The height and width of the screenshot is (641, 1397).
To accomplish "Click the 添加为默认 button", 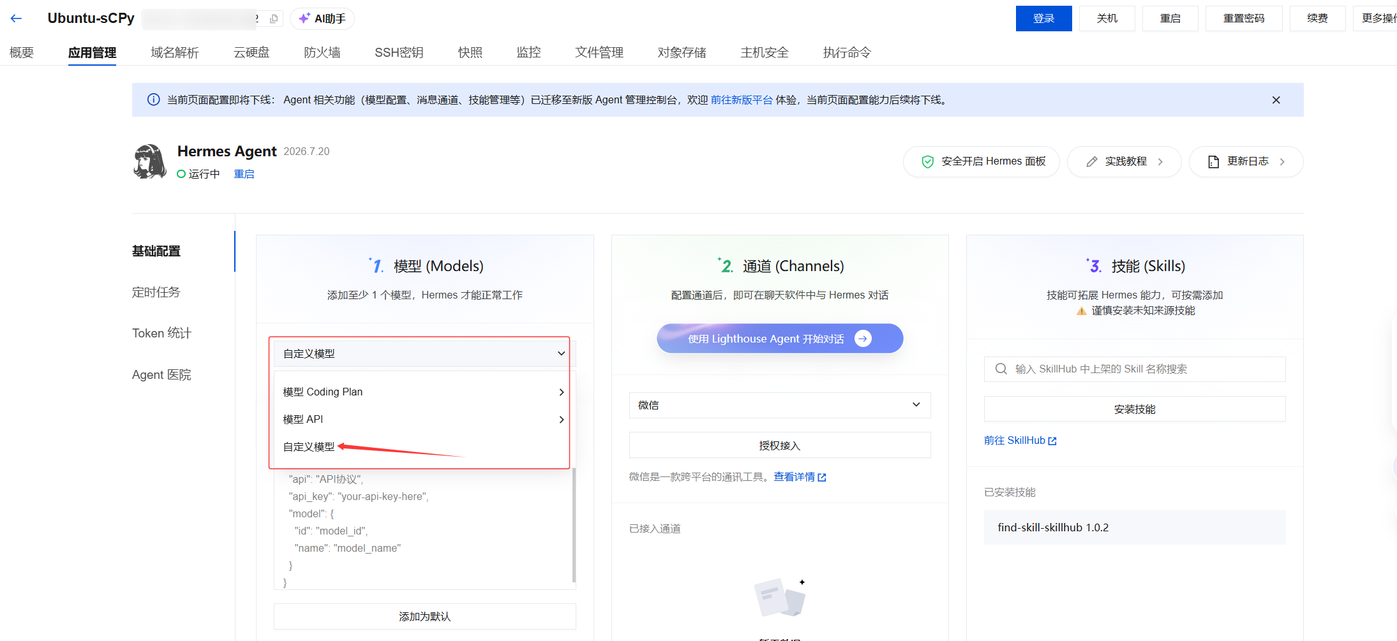I will coord(424,616).
